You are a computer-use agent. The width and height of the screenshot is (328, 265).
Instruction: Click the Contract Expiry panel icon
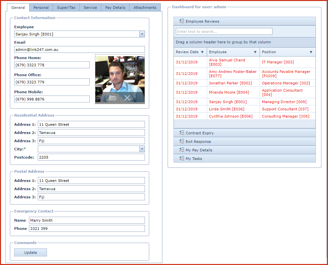point(181,133)
